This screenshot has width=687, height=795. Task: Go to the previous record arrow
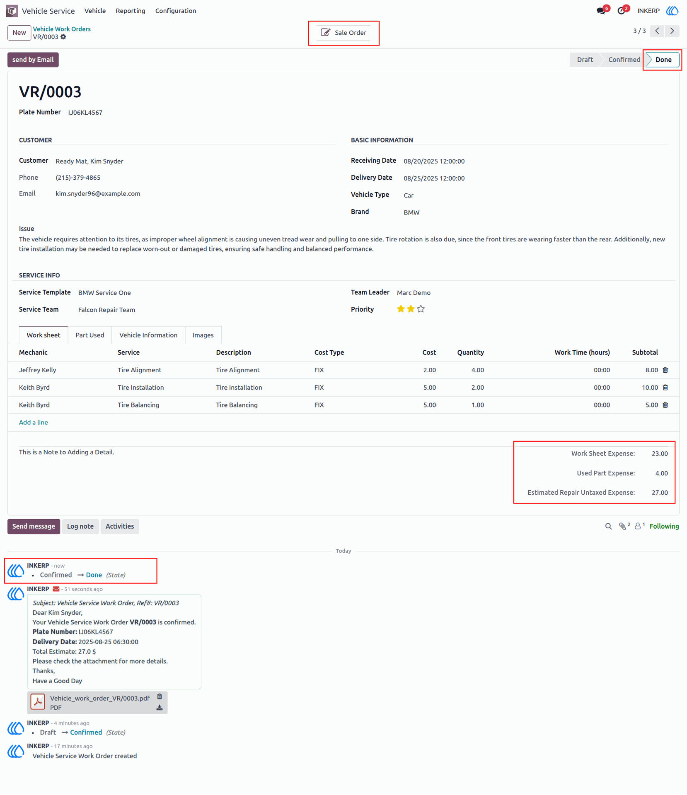(657, 31)
